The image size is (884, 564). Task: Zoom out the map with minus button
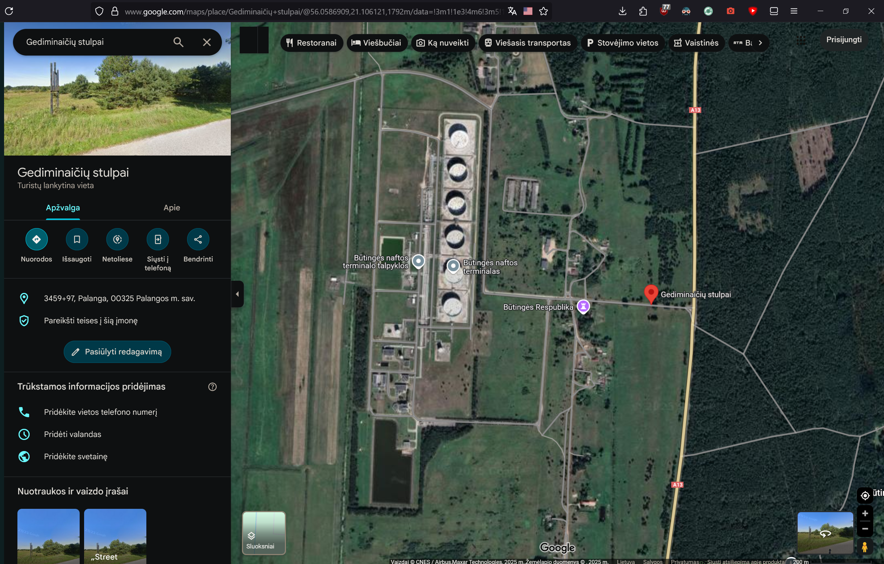point(865,529)
